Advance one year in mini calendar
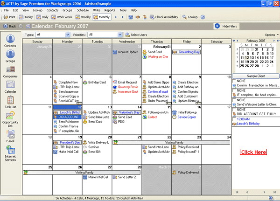Image resolution: width=280 pixels, height=201 pixels. (278, 41)
